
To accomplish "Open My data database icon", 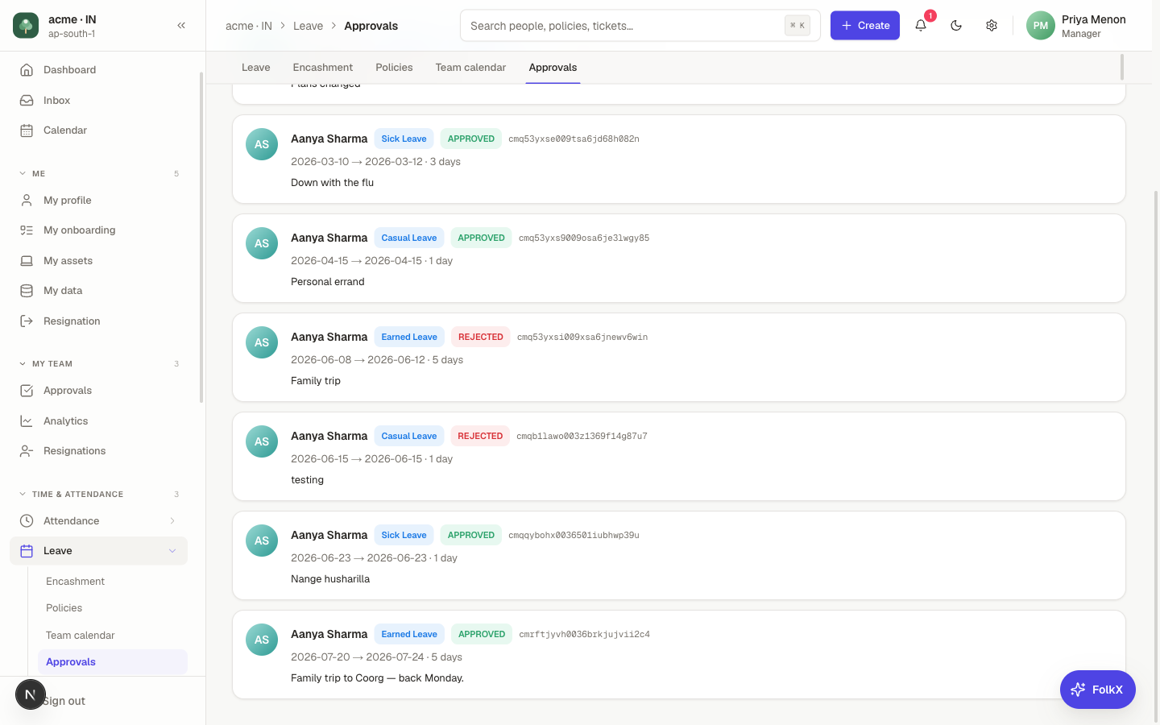I will pyautogui.click(x=27, y=291).
